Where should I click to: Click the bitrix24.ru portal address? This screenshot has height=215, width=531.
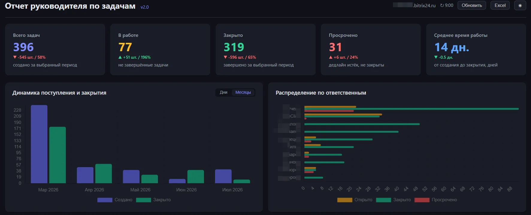(x=414, y=5)
